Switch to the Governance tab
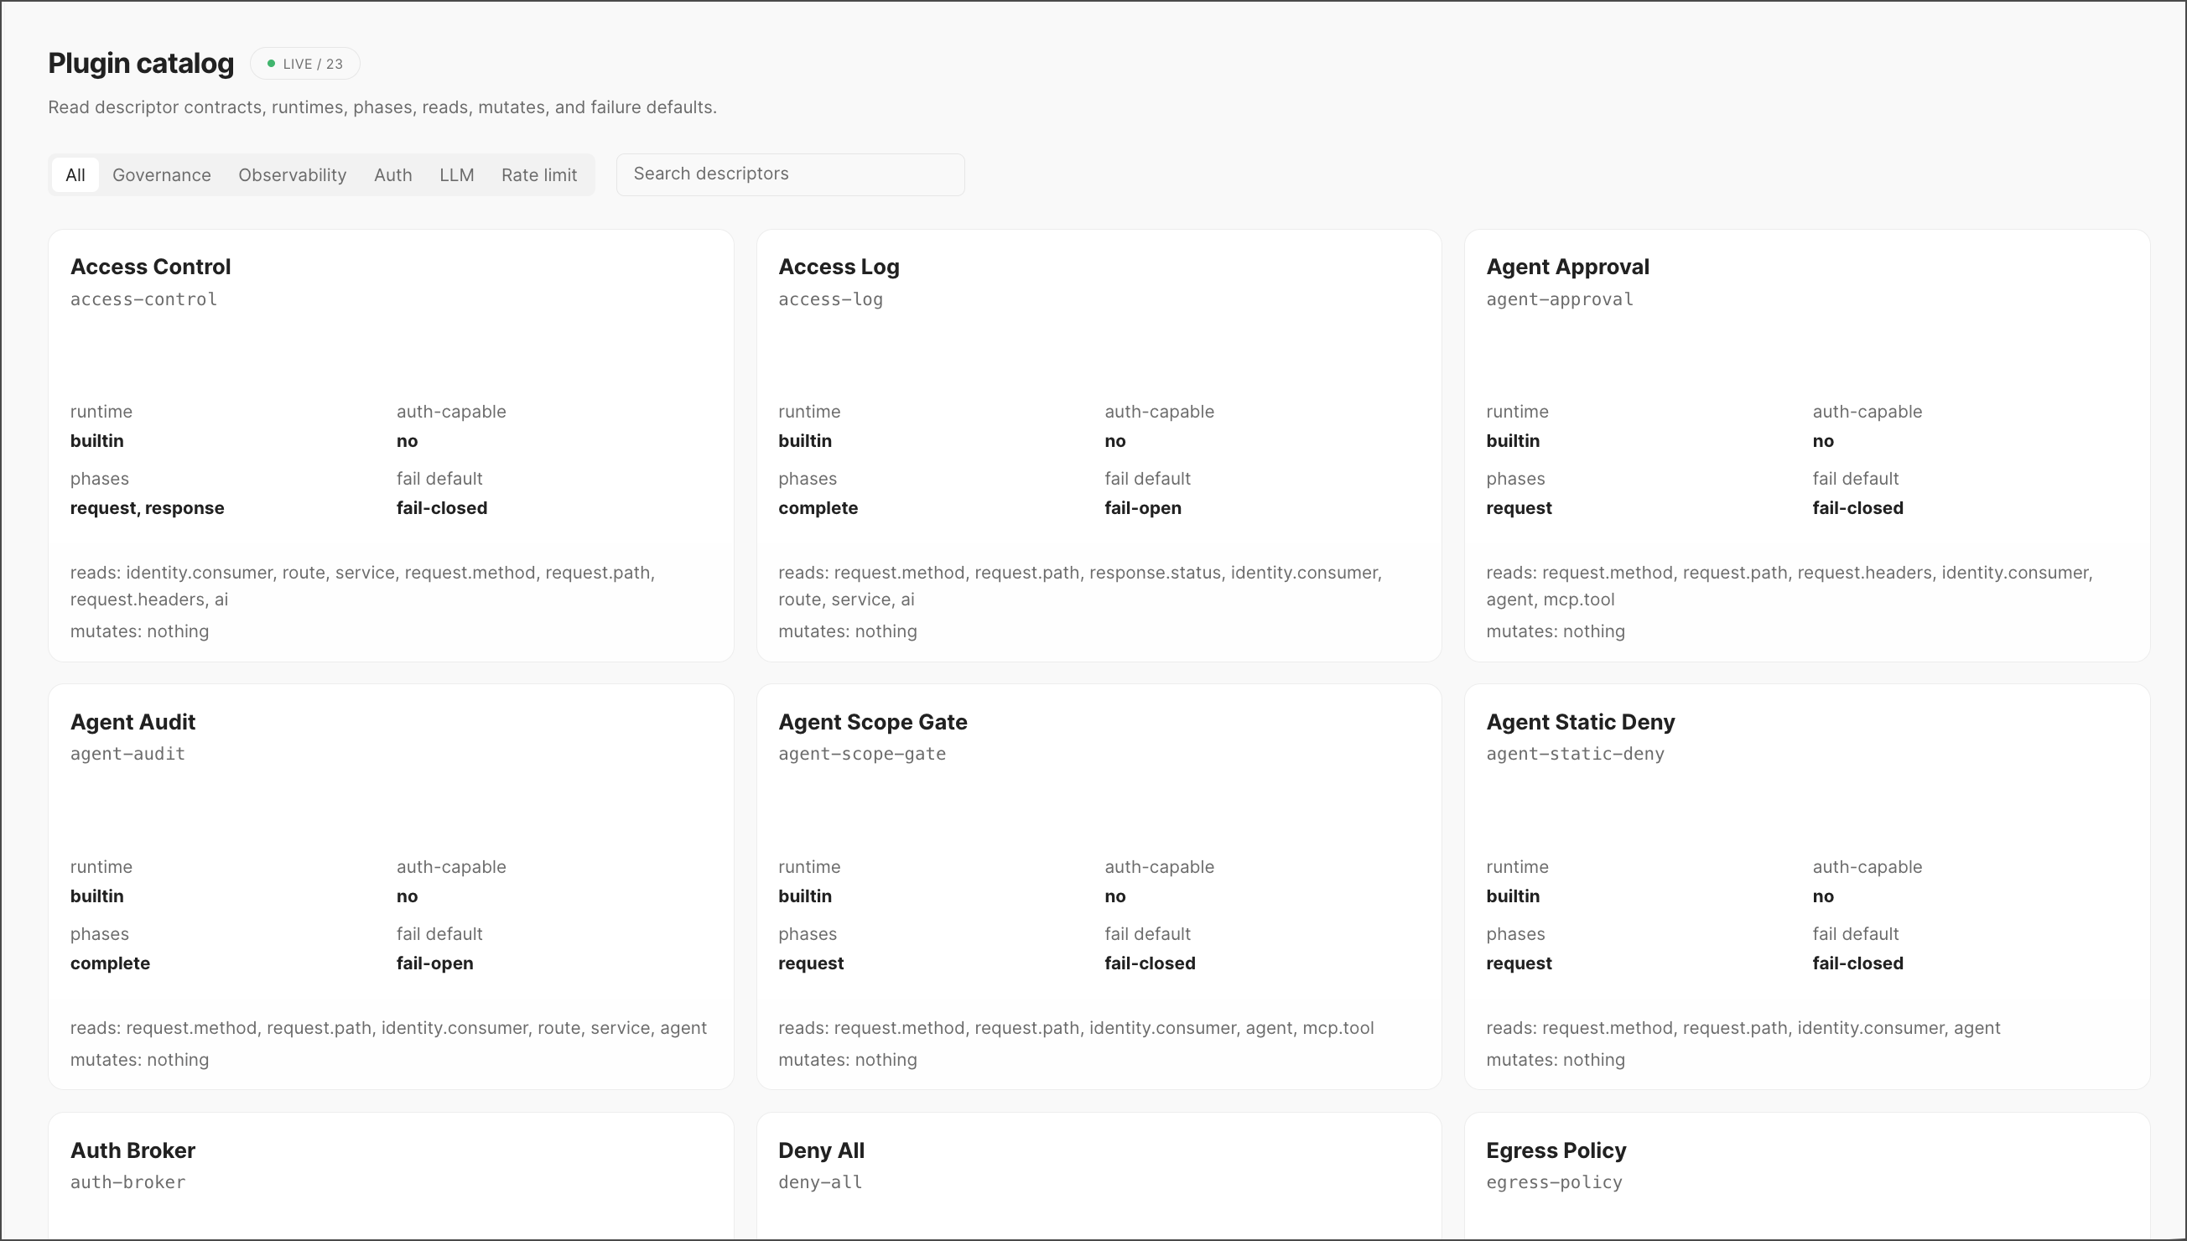The width and height of the screenshot is (2187, 1241). coord(162,174)
